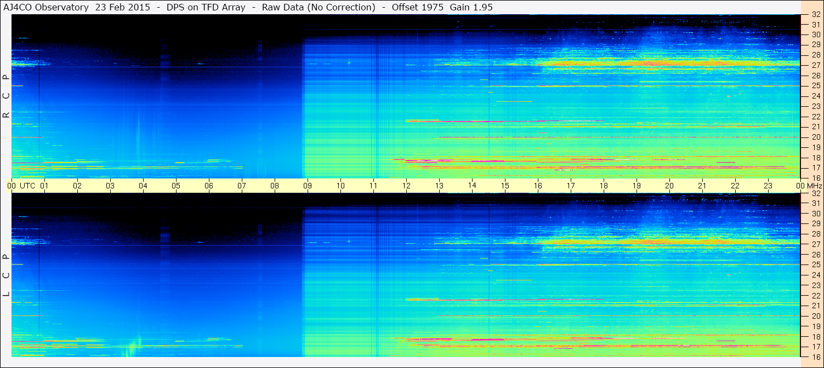Click the 18 MHz label of RCP panel
Image resolution: width=824 pixels, height=368 pixels.
click(x=816, y=158)
